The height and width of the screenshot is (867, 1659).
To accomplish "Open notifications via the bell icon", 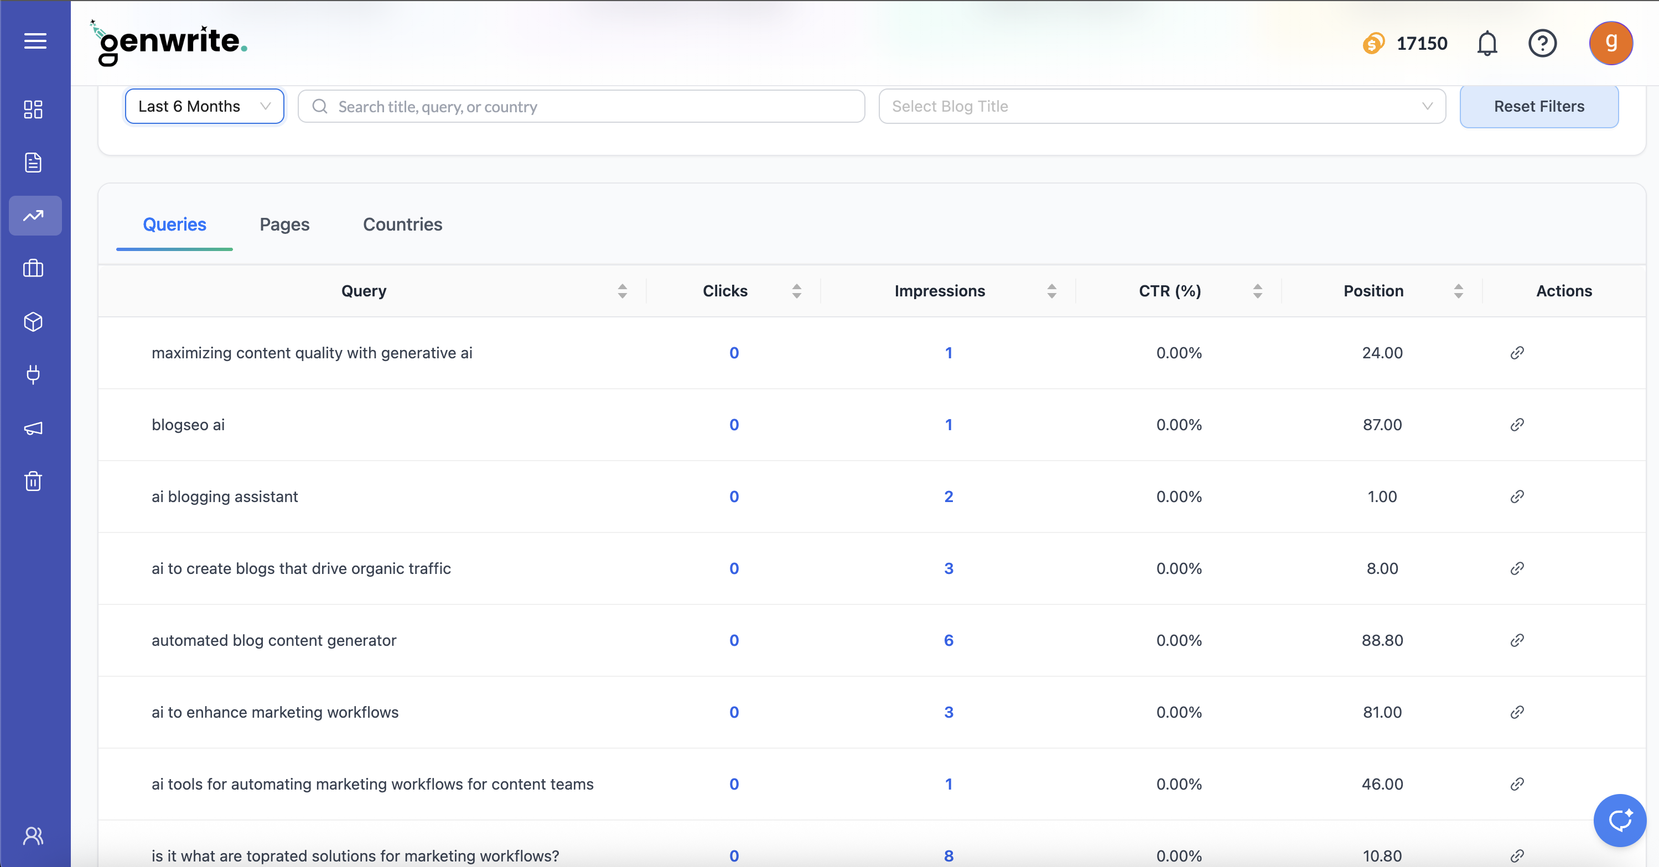I will click(x=1487, y=43).
